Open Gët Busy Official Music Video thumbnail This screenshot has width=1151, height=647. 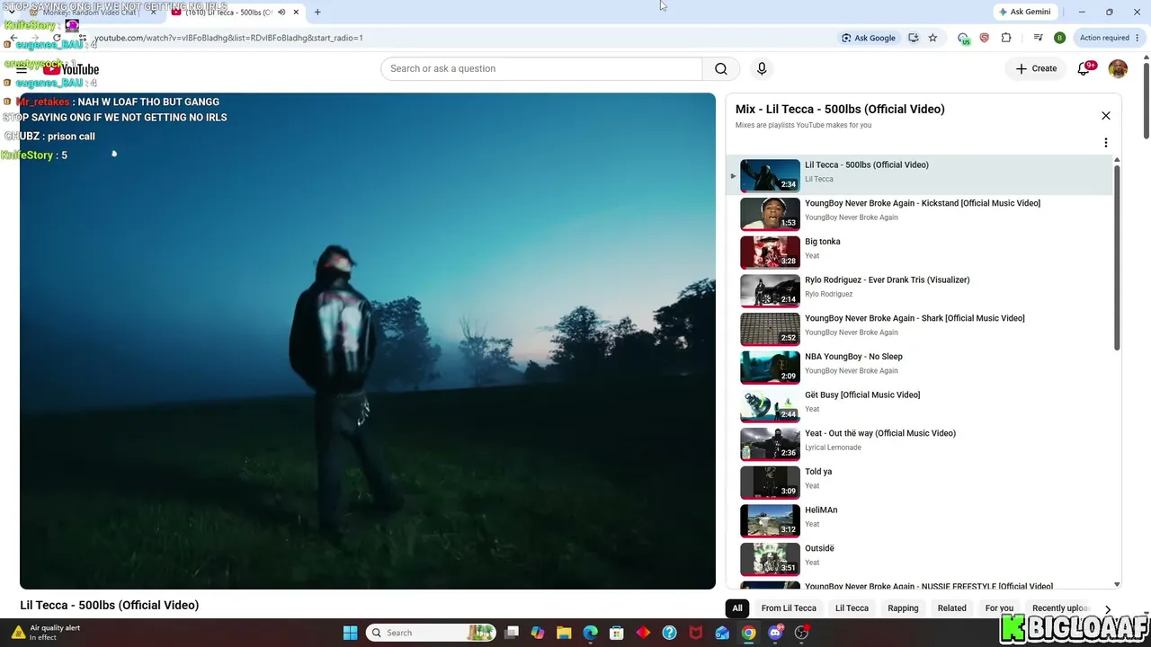[x=770, y=406]
